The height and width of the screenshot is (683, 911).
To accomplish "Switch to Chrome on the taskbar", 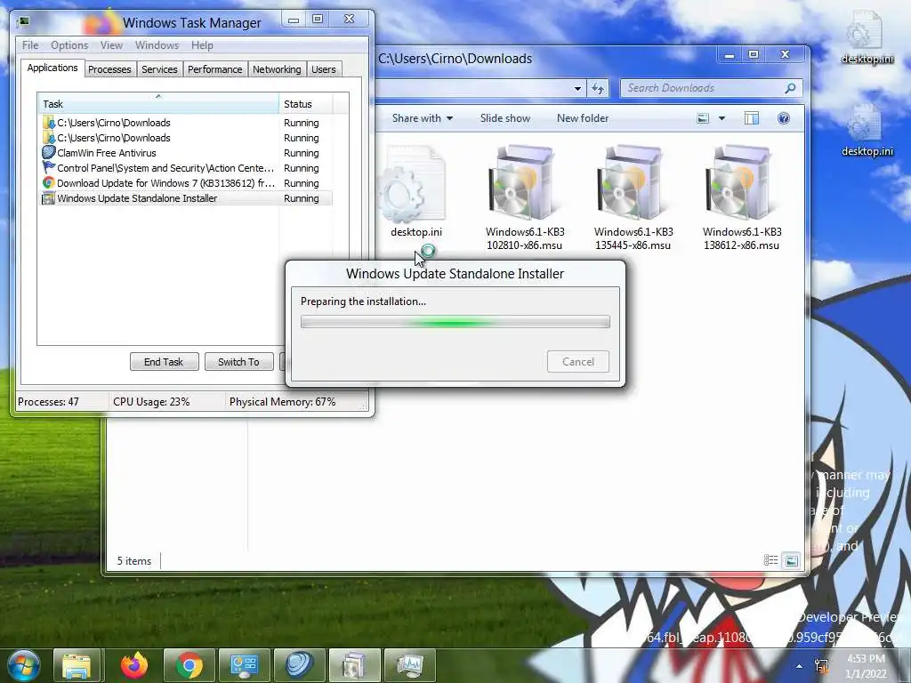I will (x=189, y=665).
